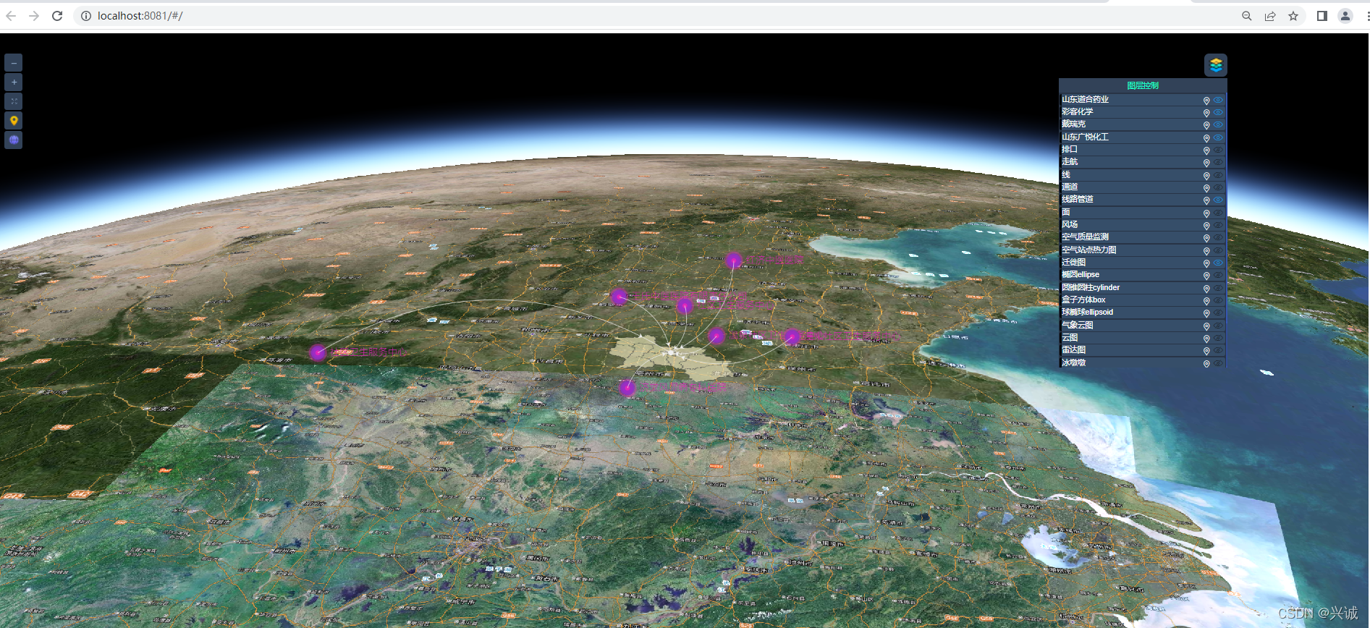Image resolution: width=1370 pixels, height=628 pixels.
Task: Locate the 走航 layer via pin icon
Action: tap(1206, 163)
